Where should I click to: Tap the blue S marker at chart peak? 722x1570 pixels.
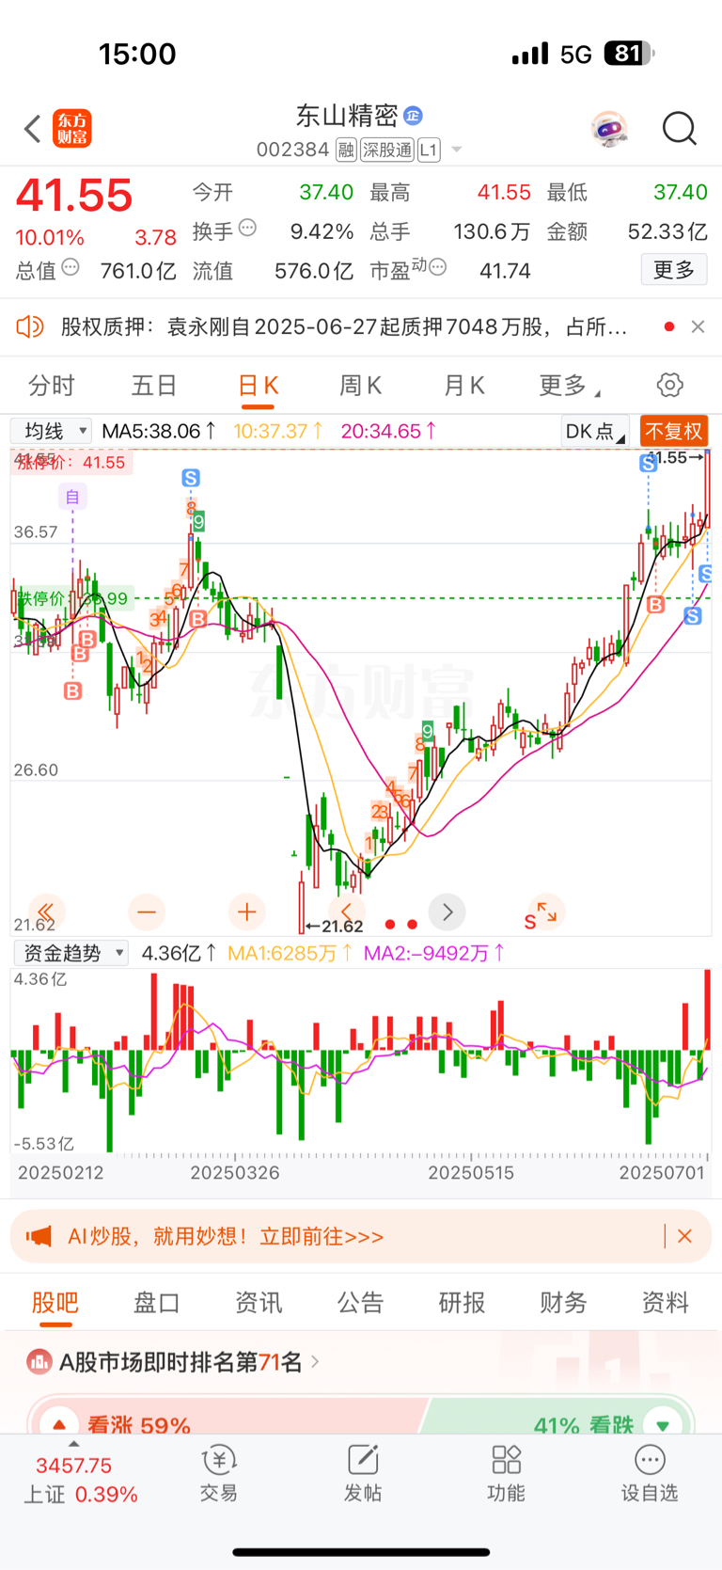(x=191, y=478)
